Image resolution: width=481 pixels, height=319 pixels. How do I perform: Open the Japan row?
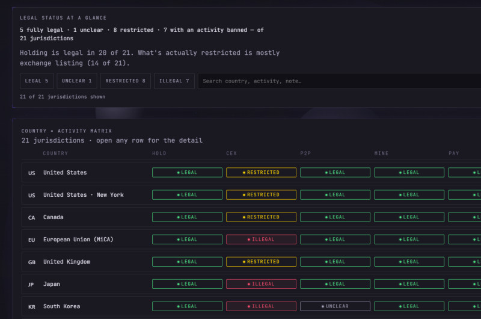pyautogui.click(x=251, y=284)
